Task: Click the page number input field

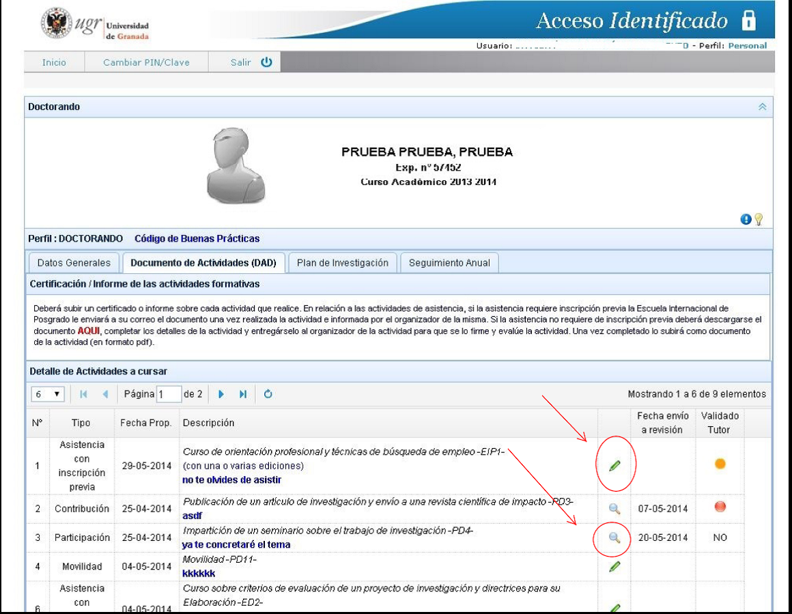Action: point(169,394)
